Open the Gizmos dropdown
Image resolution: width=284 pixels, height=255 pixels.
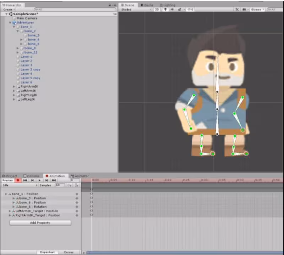point(257,10)
